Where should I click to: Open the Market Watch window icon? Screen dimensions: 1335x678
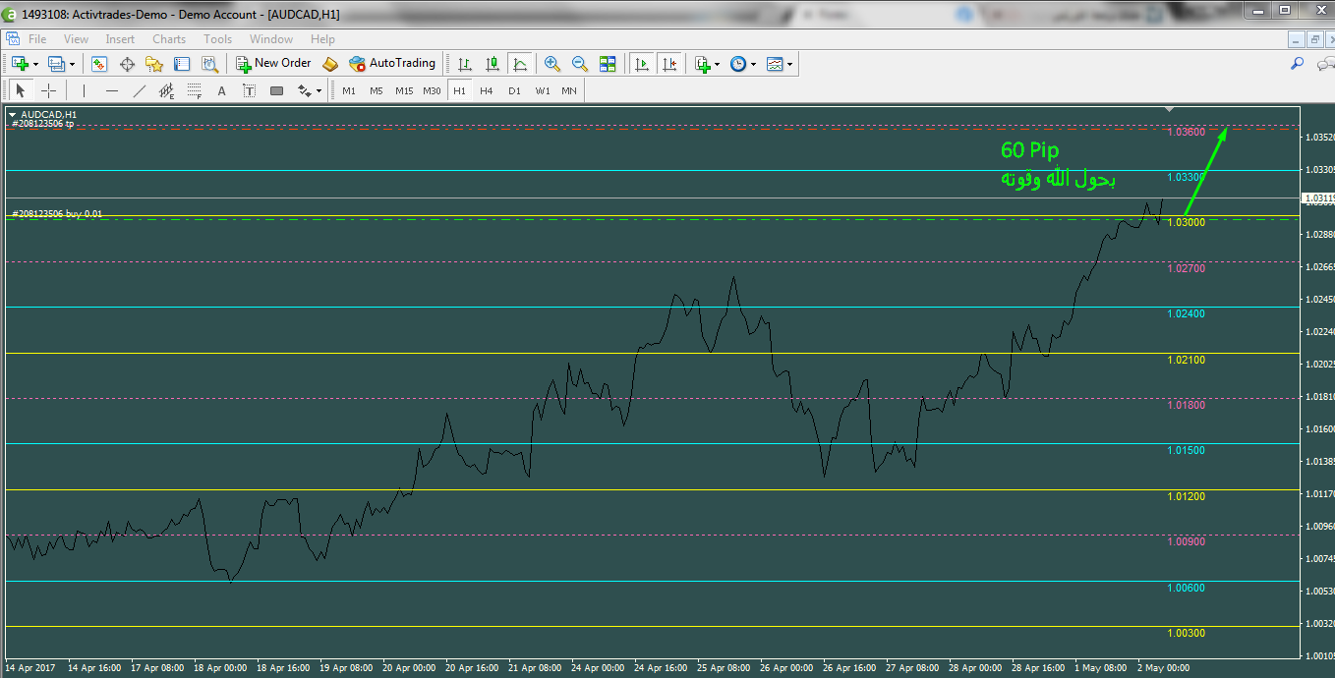99,64
